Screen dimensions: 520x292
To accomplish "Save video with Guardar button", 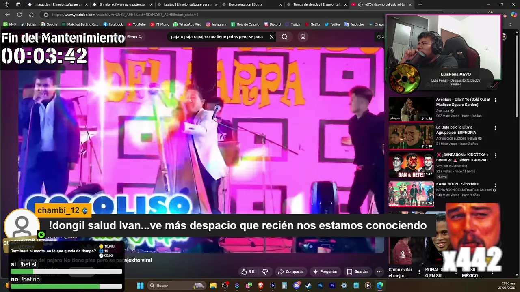I will [x=357, y=271].
